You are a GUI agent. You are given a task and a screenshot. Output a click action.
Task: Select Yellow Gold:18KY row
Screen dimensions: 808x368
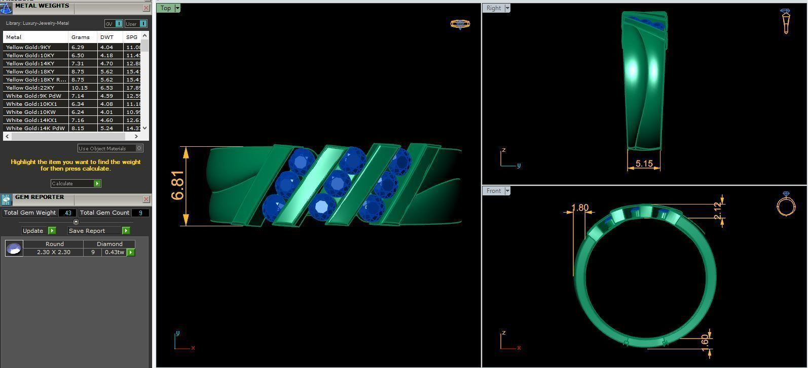(x=72, y=71)
